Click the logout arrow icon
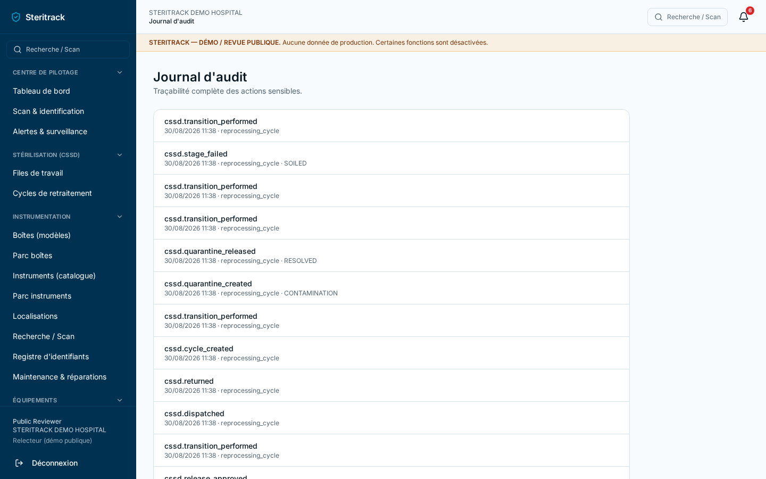 coord(19,463)
